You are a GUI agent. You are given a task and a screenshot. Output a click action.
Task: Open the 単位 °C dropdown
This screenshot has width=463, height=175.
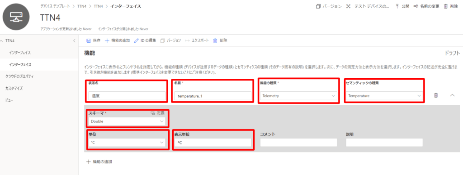point(127,143)
